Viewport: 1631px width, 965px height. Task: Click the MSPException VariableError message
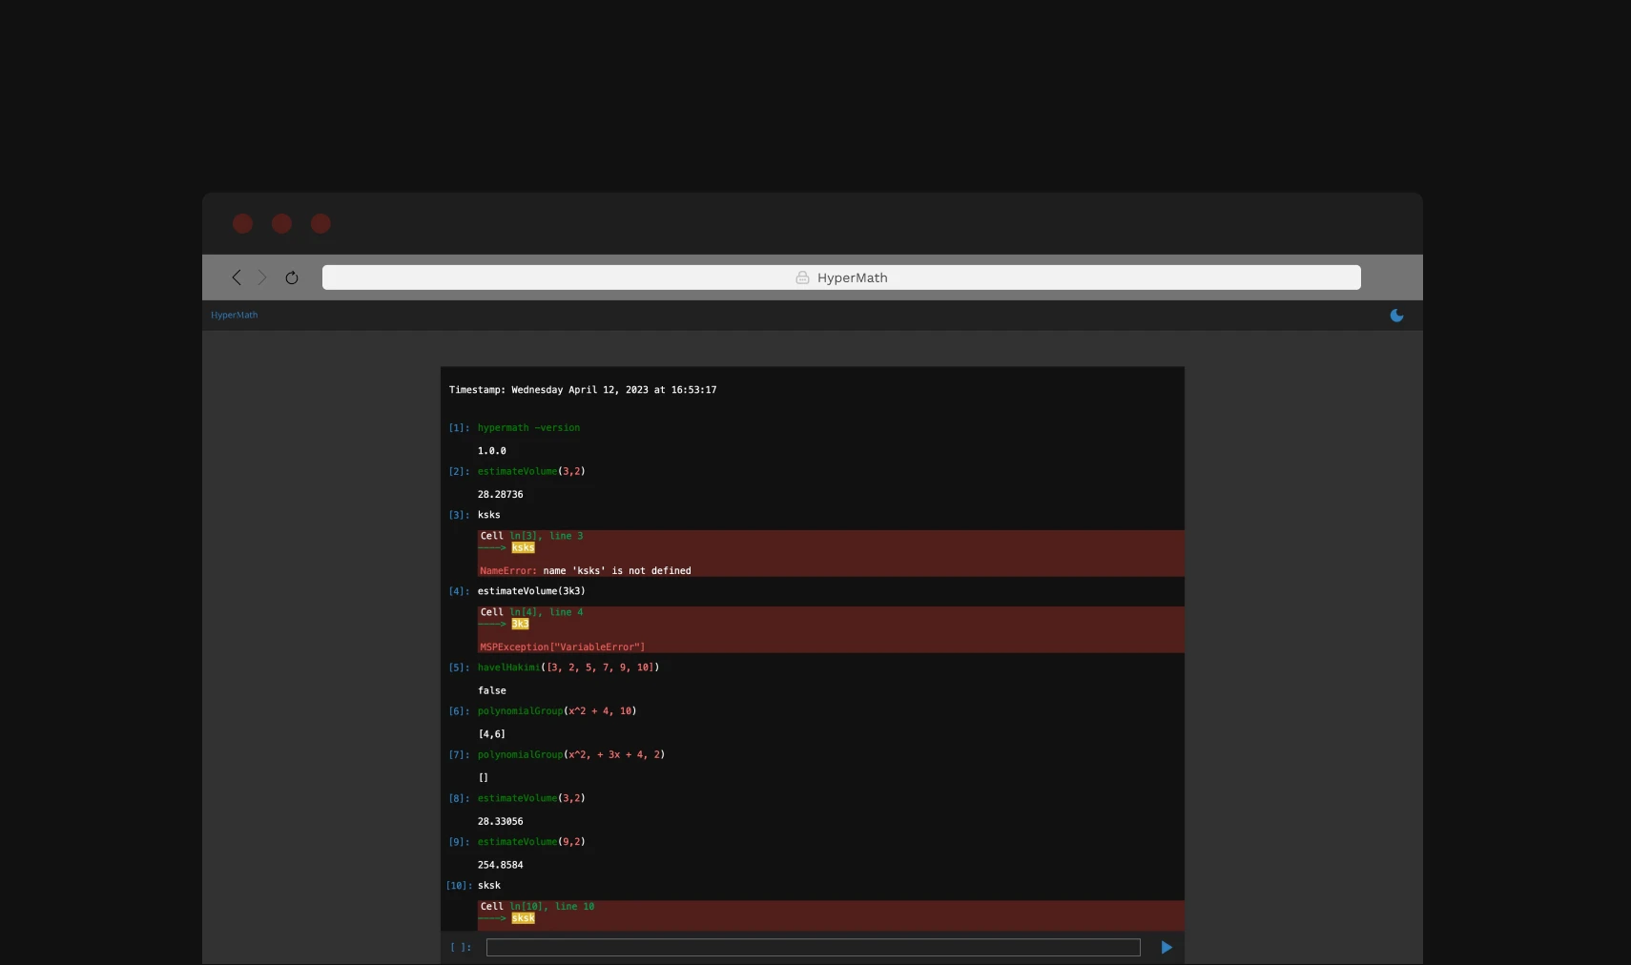coord(562,647)
